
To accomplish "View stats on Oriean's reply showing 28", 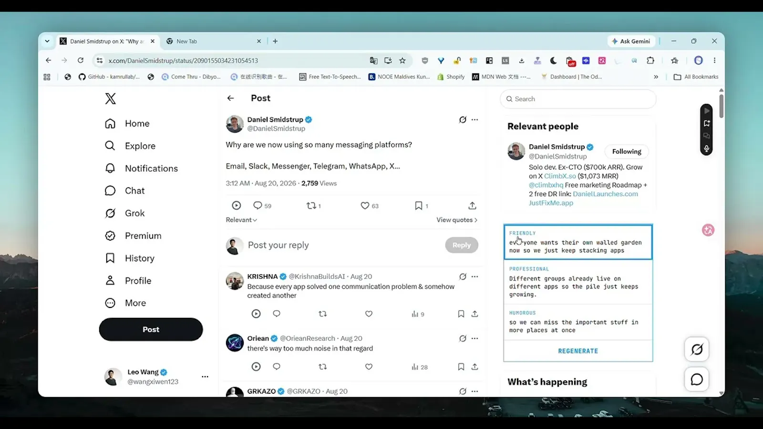I will tap(420, 367).
